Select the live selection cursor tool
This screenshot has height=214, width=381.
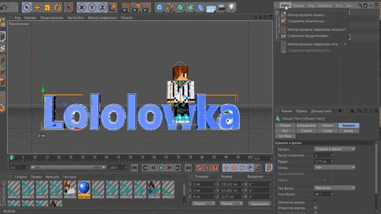click(27, 7)
